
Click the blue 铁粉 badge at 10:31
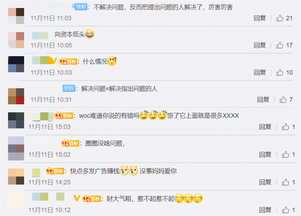[69, 88]
